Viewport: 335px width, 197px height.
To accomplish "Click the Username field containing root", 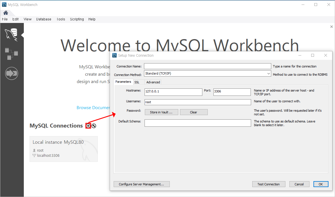I will 198,102.
